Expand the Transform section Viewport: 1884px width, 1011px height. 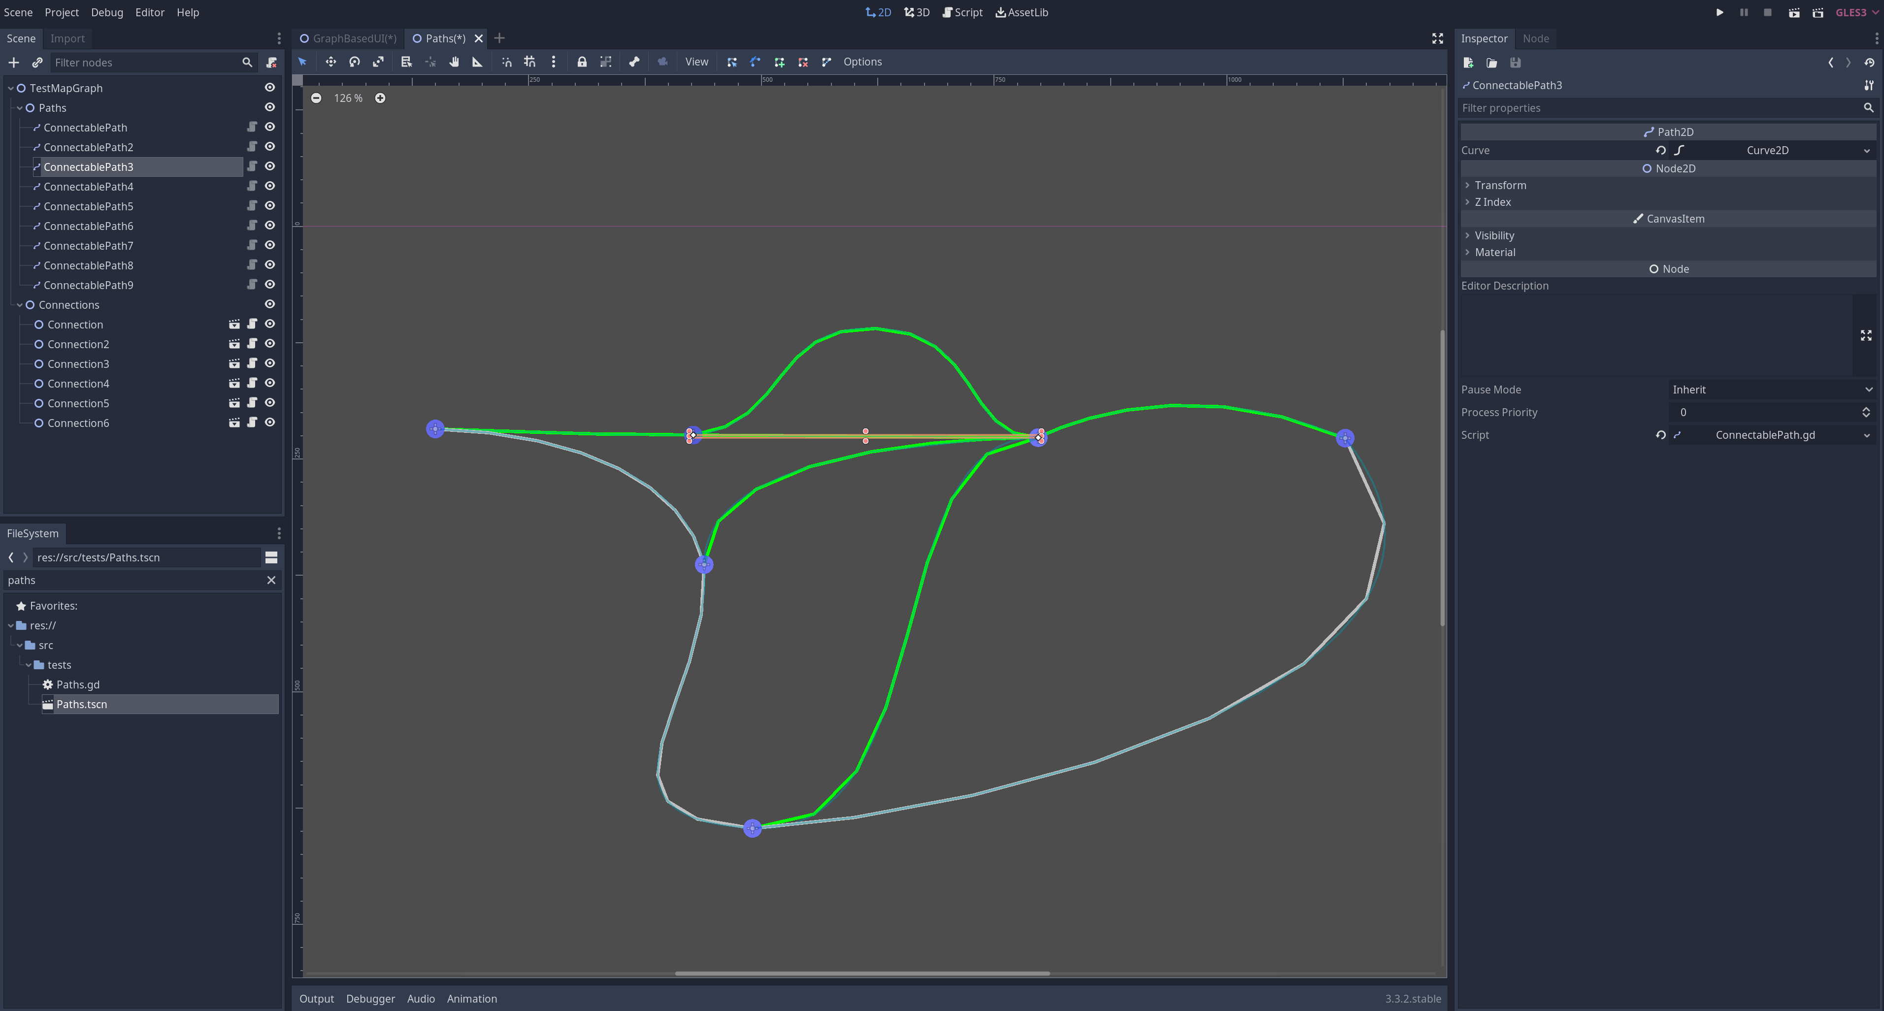[1499, 185]
